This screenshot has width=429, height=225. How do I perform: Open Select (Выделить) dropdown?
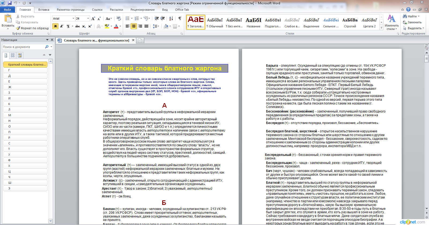click(413, 28)
